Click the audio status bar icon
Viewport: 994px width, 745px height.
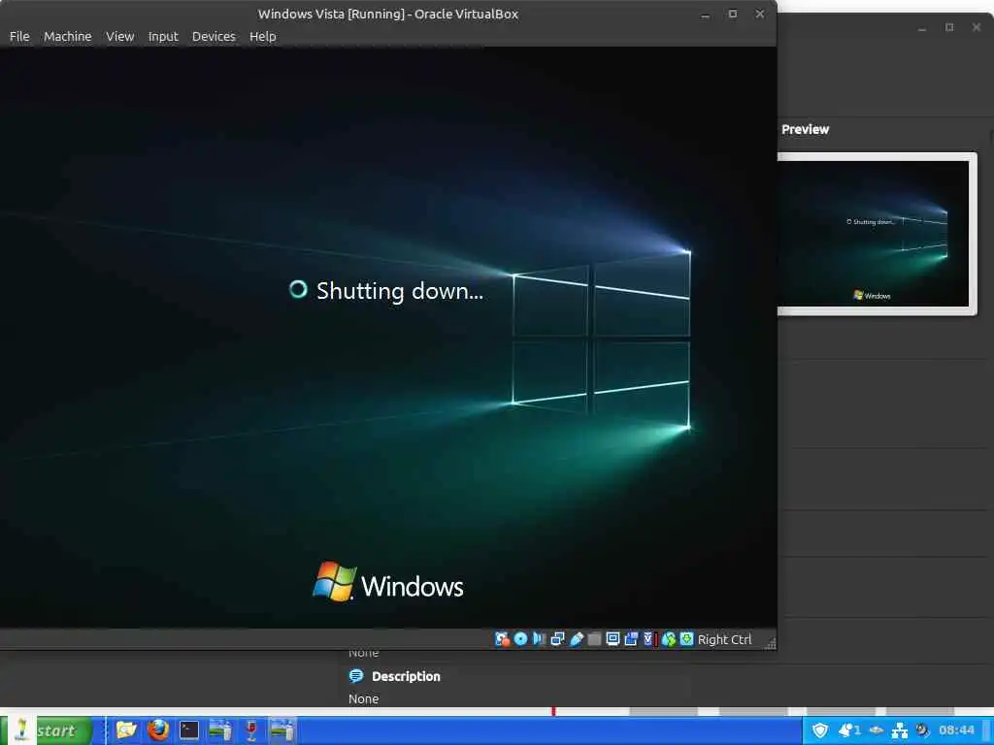click(x=539, y=639)
